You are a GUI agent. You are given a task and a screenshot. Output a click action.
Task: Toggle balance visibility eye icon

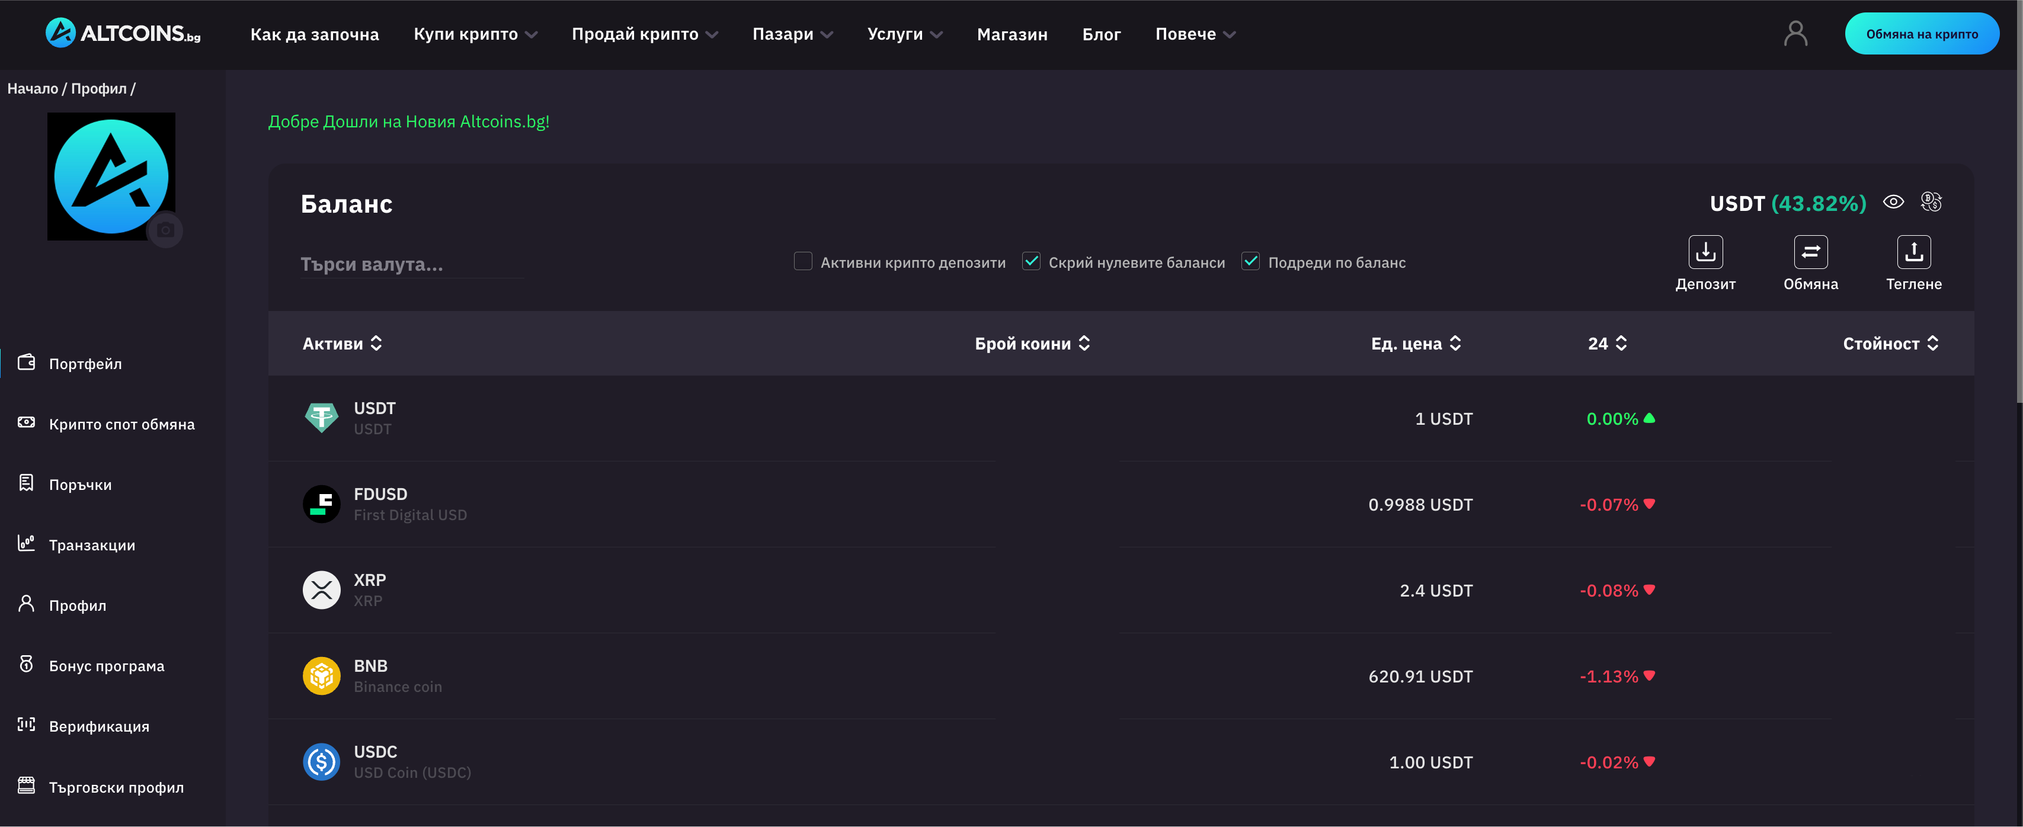1893,203
